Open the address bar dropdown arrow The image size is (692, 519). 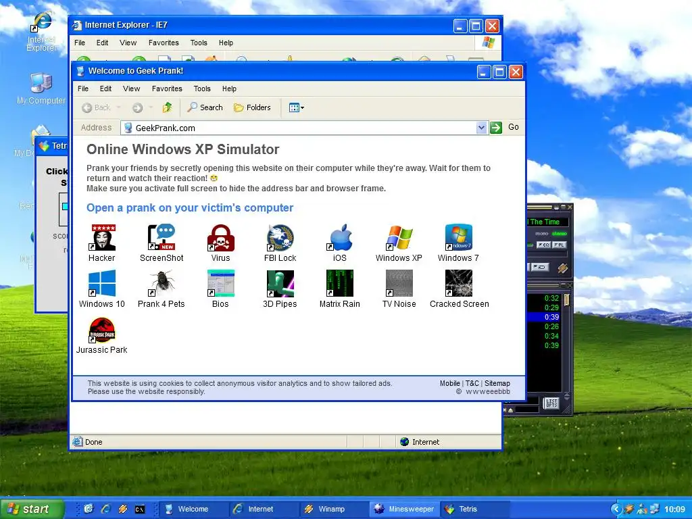[x=481, y=128]
